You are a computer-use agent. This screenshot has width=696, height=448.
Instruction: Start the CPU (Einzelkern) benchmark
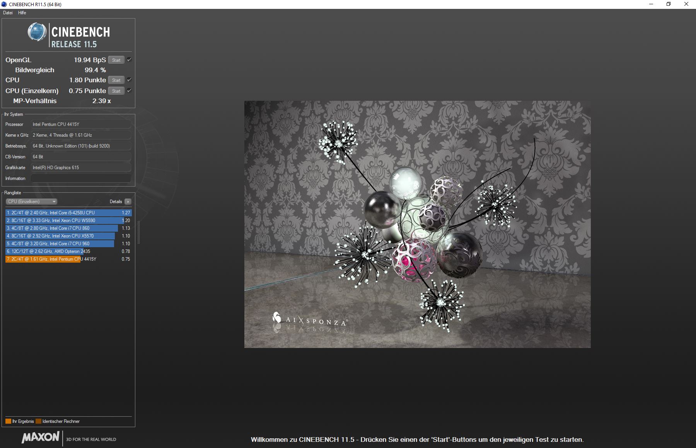tap(116, 91)
